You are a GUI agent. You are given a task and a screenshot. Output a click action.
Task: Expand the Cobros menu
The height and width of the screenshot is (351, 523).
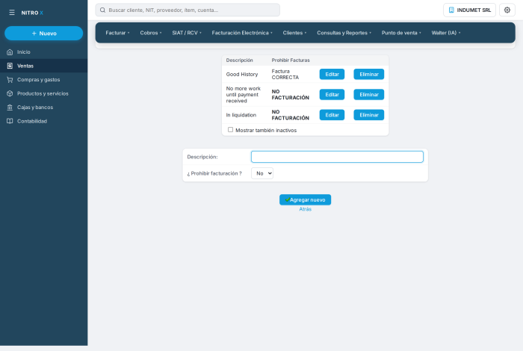click(151, 33)
